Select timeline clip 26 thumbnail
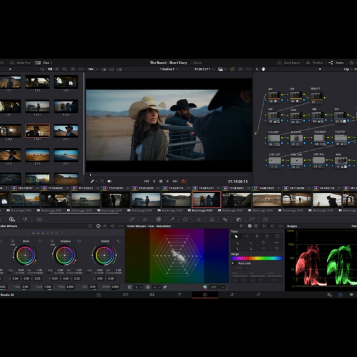 coord(237,199)
